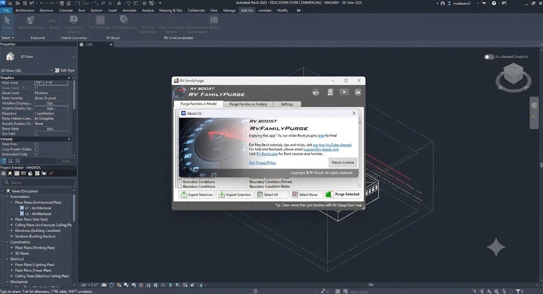This screenshot has height=294, width=543.
Task: Click the Return License button
Action: [x=343, y=162]
